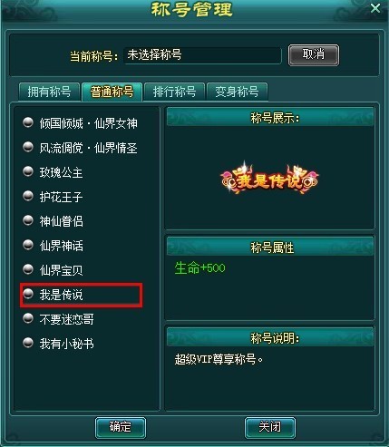Viewport: 389px width, 447px height.
Task: Select the 仙界宝贝 title radio button
Action: click(28, 269)
